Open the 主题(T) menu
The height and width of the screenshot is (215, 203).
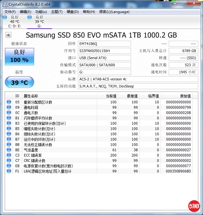click(57, 12)
